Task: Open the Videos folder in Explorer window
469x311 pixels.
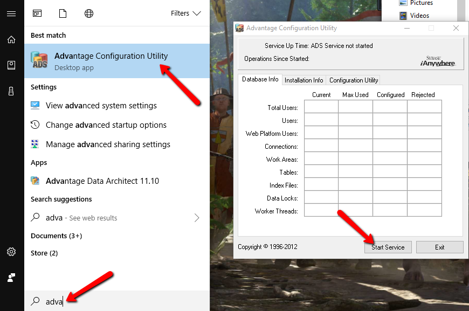Action: click(415, 16)
